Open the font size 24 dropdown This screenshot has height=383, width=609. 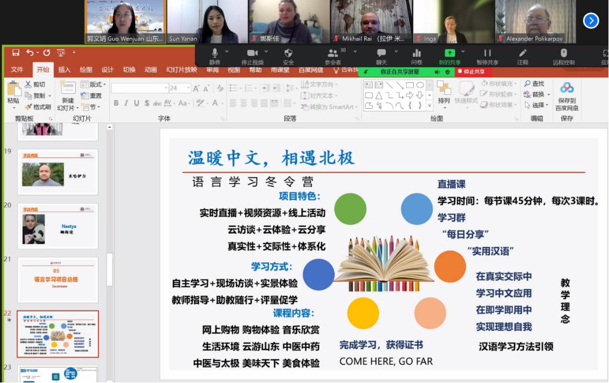(x=188, y=88)
